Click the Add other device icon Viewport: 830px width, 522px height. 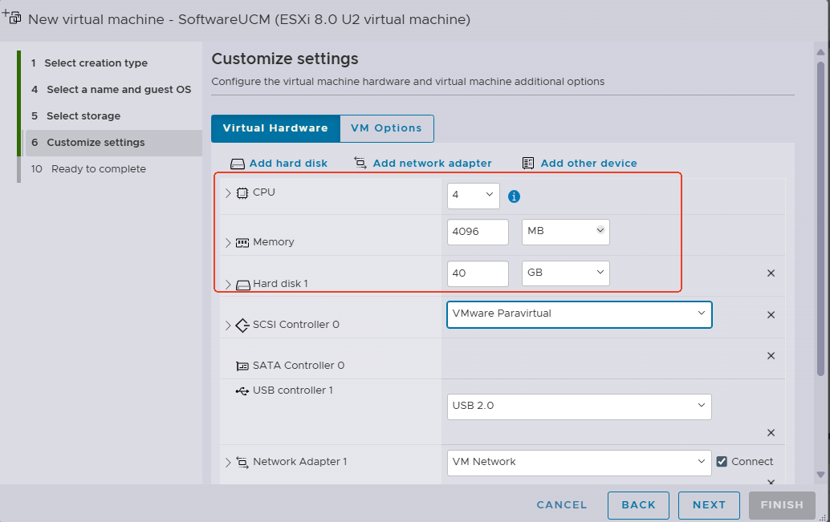point(527,163)
